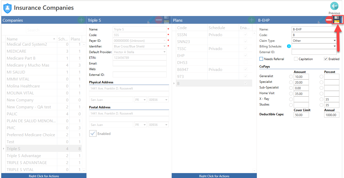Click the plan Code field containing B
Screen dimensions: 344x178
(x=314, y=35)
